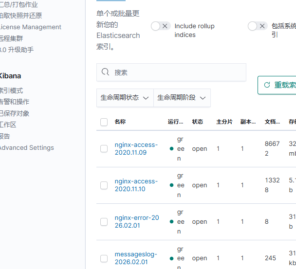Open 告警和操作 in sidebar
The image size is (296, 269).
(x=15, y=102)
